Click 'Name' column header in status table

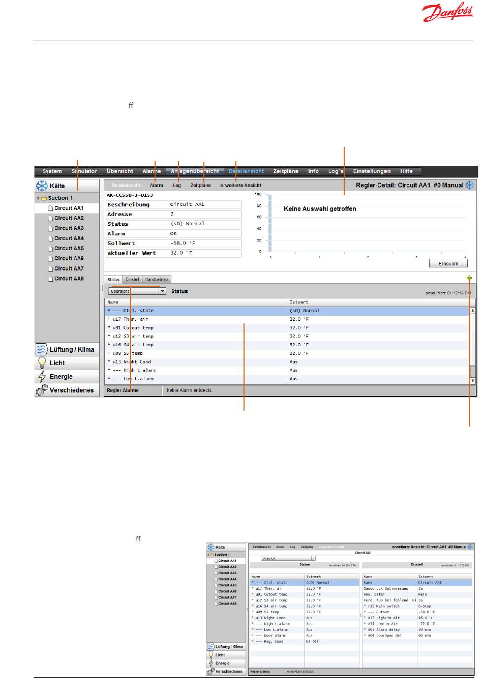point(196,302)
